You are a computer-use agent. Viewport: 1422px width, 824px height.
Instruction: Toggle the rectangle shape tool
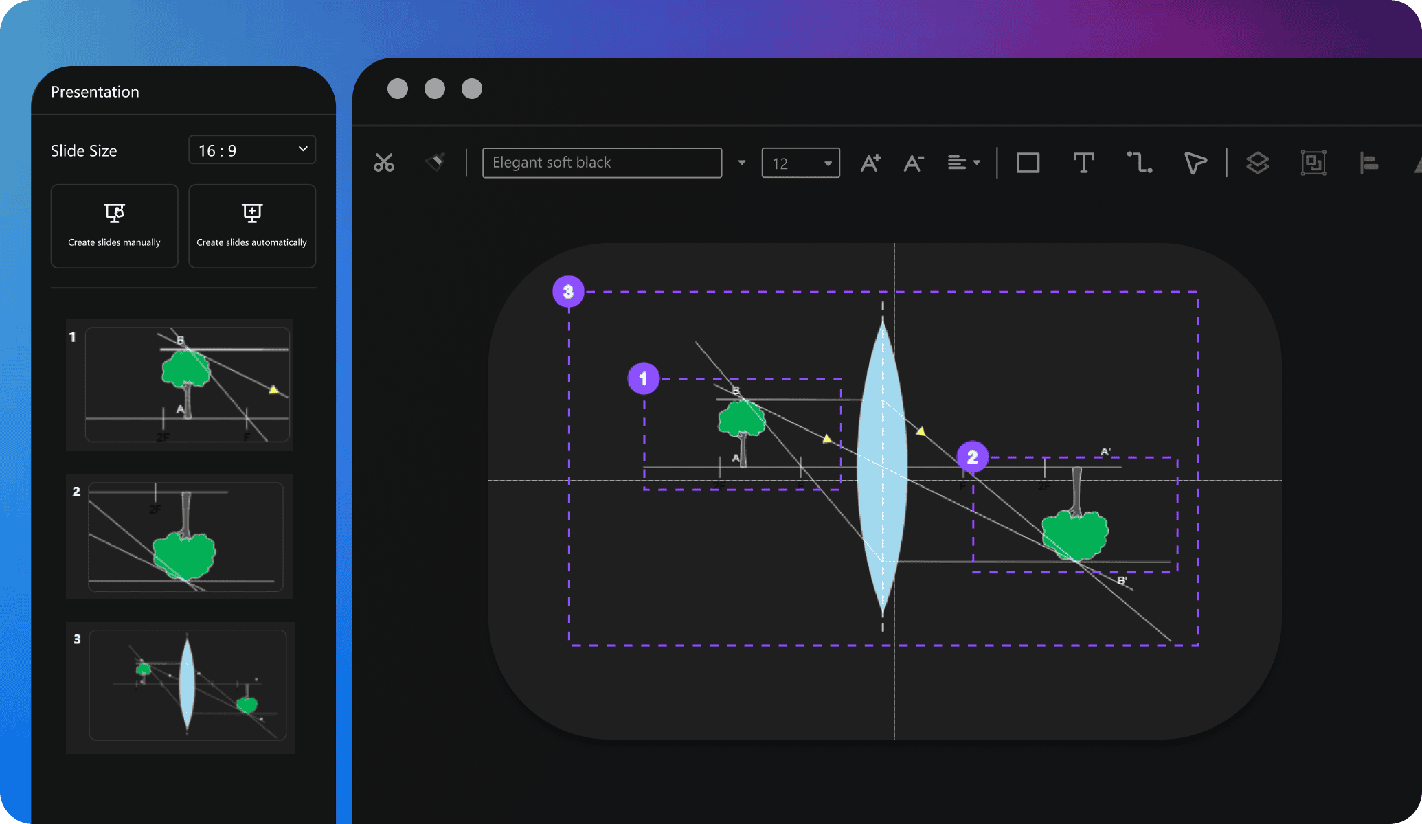(x=1028, y=162)
